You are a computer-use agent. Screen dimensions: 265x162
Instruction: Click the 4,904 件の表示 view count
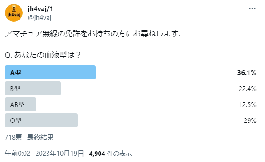pyautogui.click(x=111, y=154)
